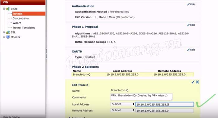Viewport: 218px width, 118px height.
Task: Click pencil icon to edit Phase 1 Proposal
Action: click(188, 25)
